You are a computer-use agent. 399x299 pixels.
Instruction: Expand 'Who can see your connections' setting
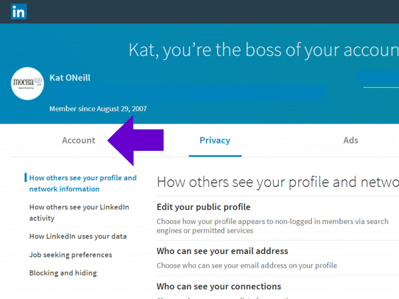pos(219,286)
